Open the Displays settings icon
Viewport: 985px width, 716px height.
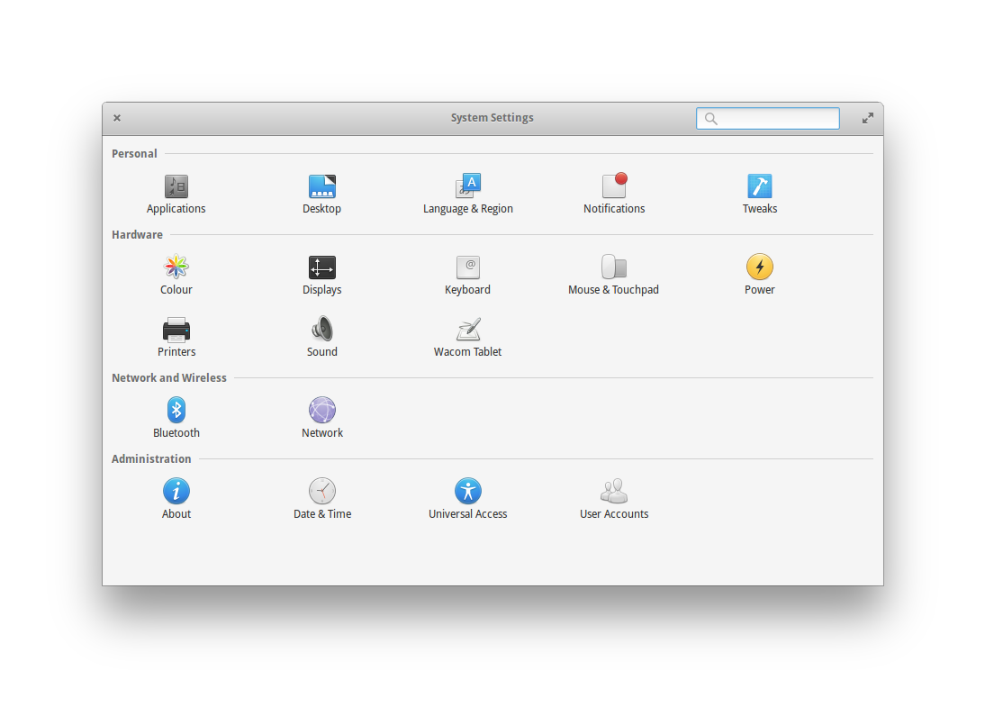(321, 267)
